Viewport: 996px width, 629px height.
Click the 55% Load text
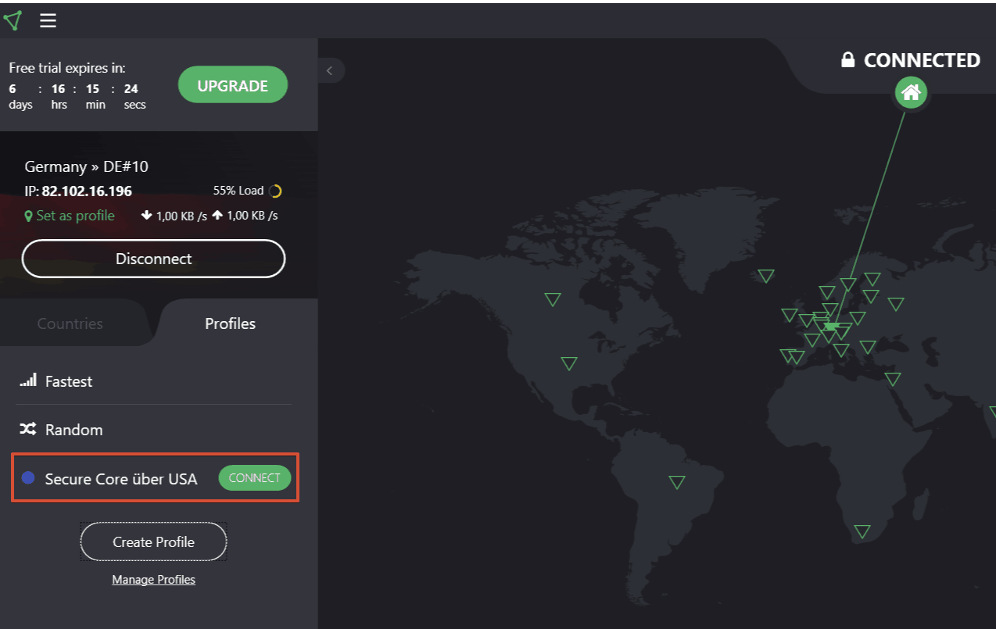click(238, 191)
